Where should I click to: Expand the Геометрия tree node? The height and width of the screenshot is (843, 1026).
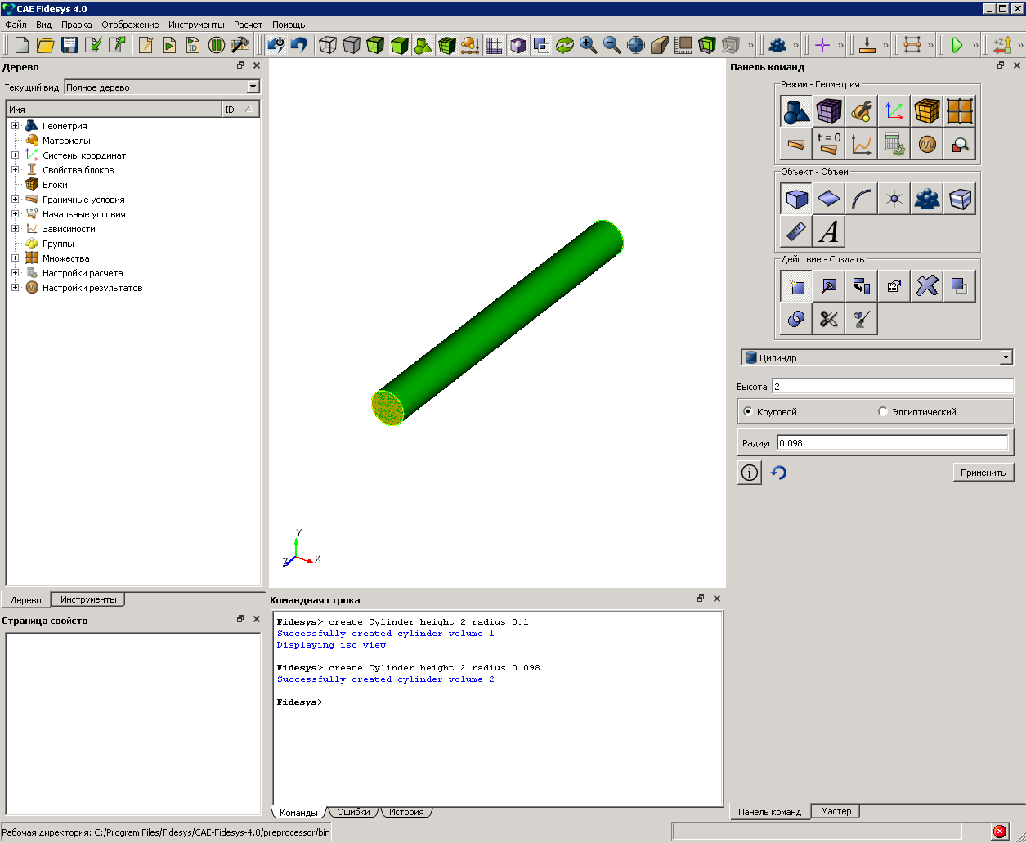tap(15, 126)
